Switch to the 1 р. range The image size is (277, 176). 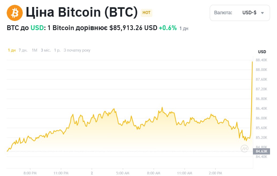pos(57,50)
